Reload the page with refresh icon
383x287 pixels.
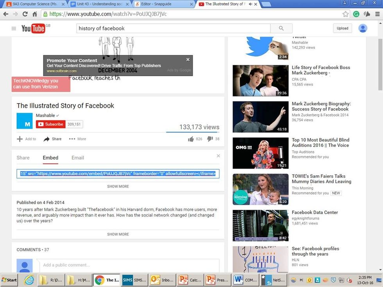click(25, 14)
